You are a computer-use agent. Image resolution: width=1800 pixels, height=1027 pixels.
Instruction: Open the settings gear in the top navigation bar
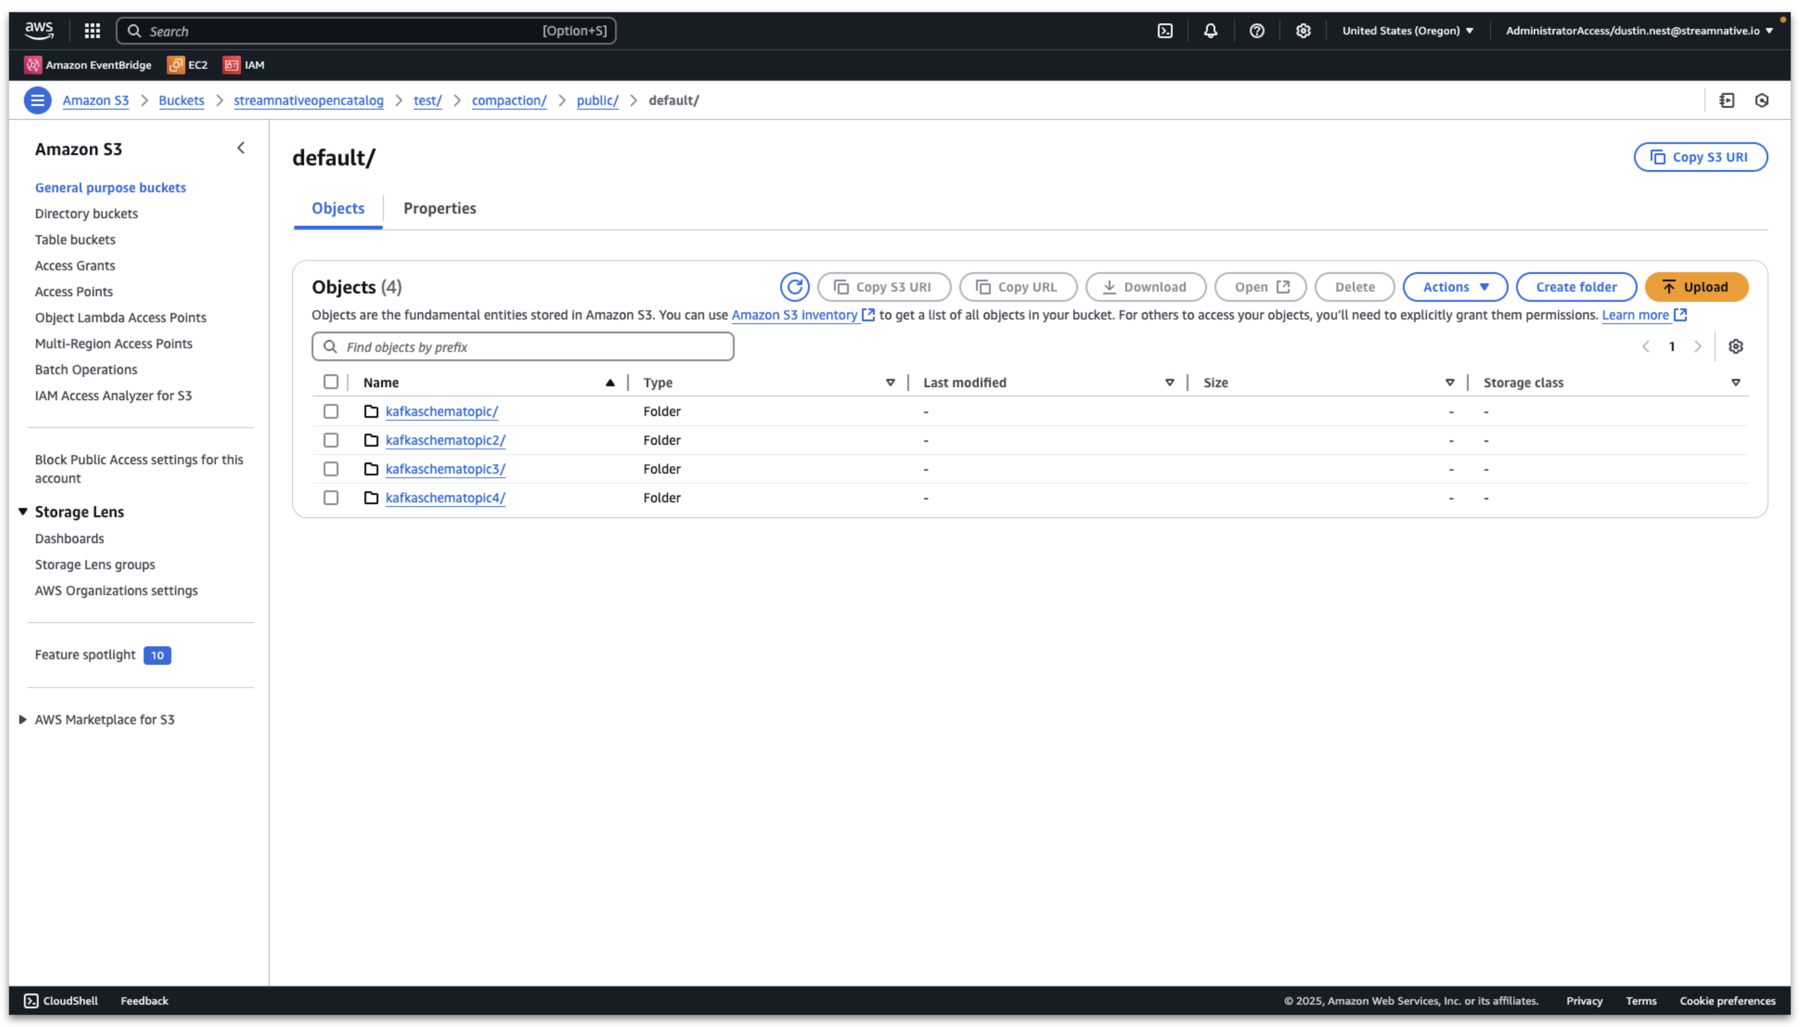tap(1303, 30)
